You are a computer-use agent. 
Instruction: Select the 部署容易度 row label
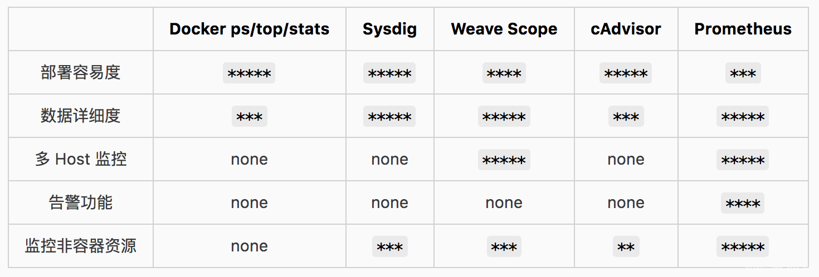[x=81, y=72]
